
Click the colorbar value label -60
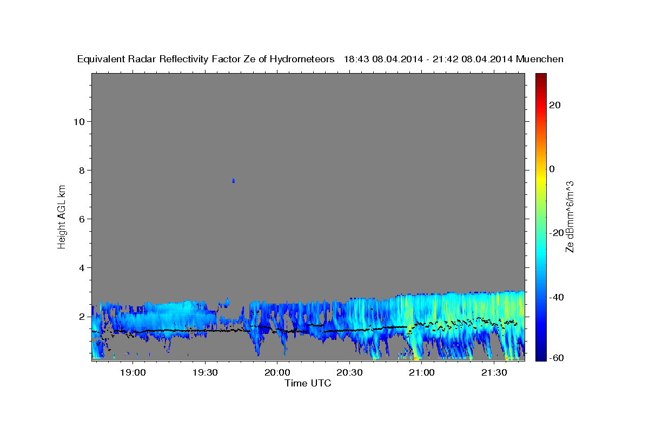click(556, 358)
